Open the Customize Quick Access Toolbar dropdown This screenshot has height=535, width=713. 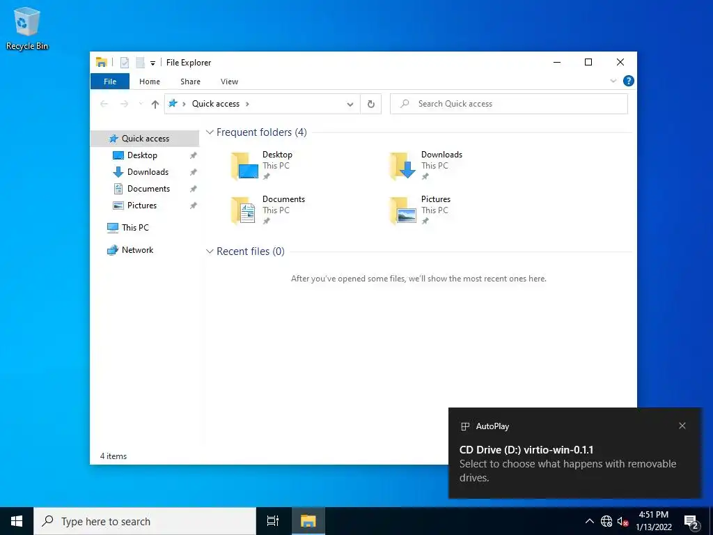pyautogui.click(x=152, y=63)
